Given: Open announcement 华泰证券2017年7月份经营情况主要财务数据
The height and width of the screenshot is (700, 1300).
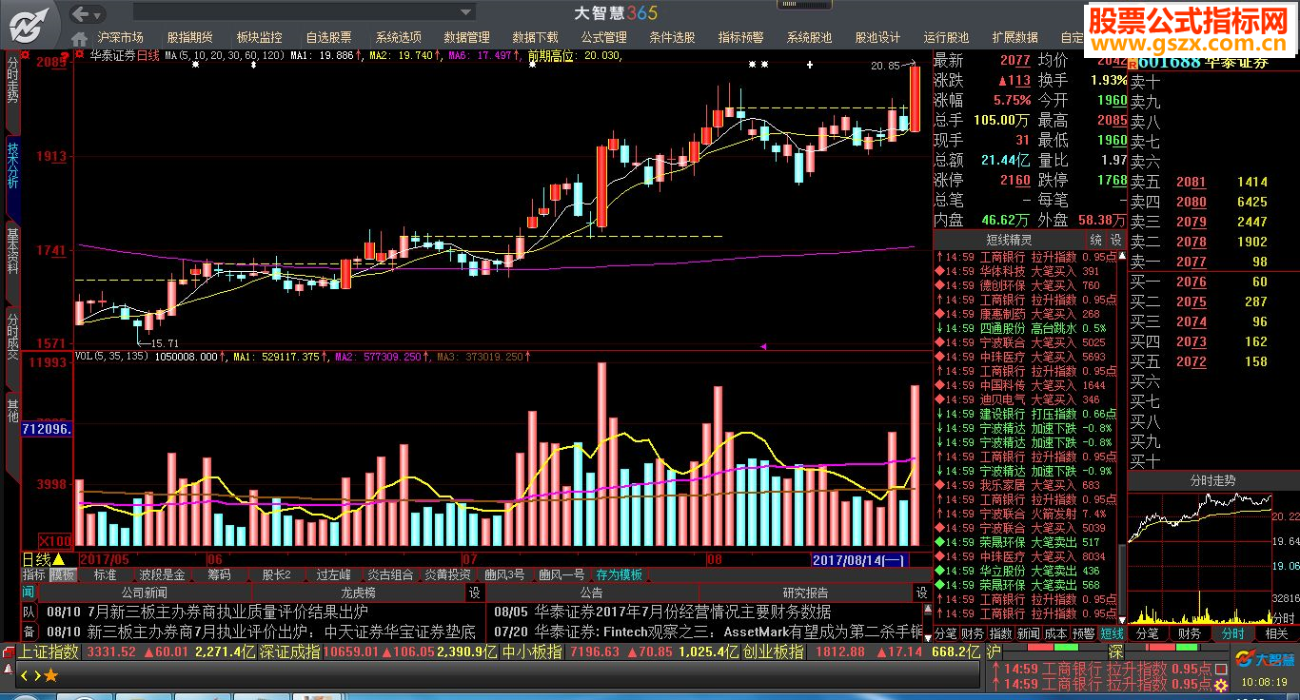Looking at the screenshot, I should pyautogui.click(x=682, y=612).
